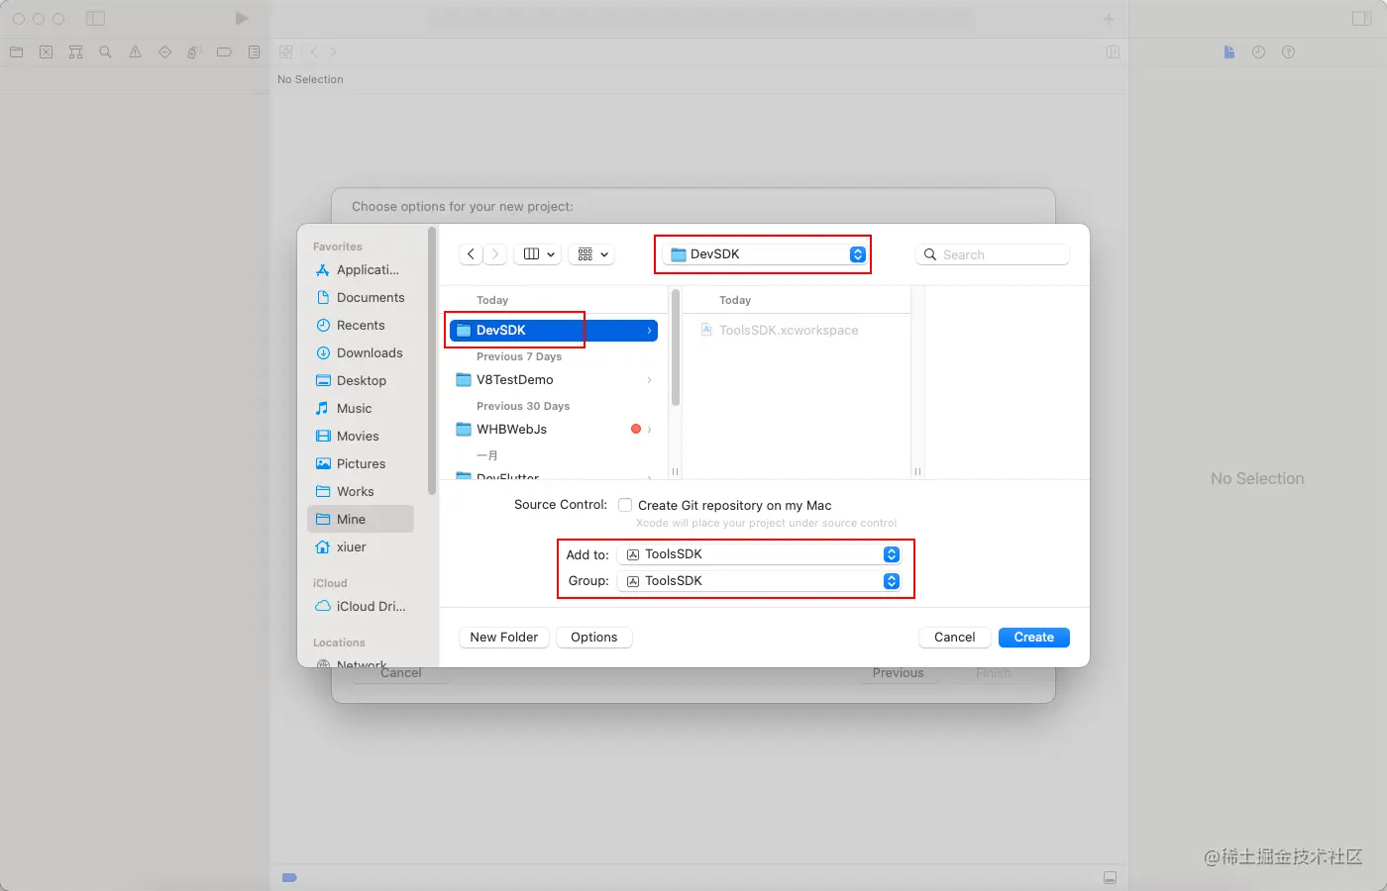Select Recents in Favorites sidebar
The height and width of the screenshot is (891, 1387).
click(x=360, y=326)
